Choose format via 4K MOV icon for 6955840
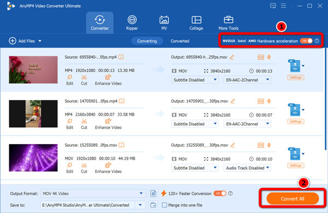Image resolution: width=328 pixels, height=213 pixels. click(x=295, y=66)
